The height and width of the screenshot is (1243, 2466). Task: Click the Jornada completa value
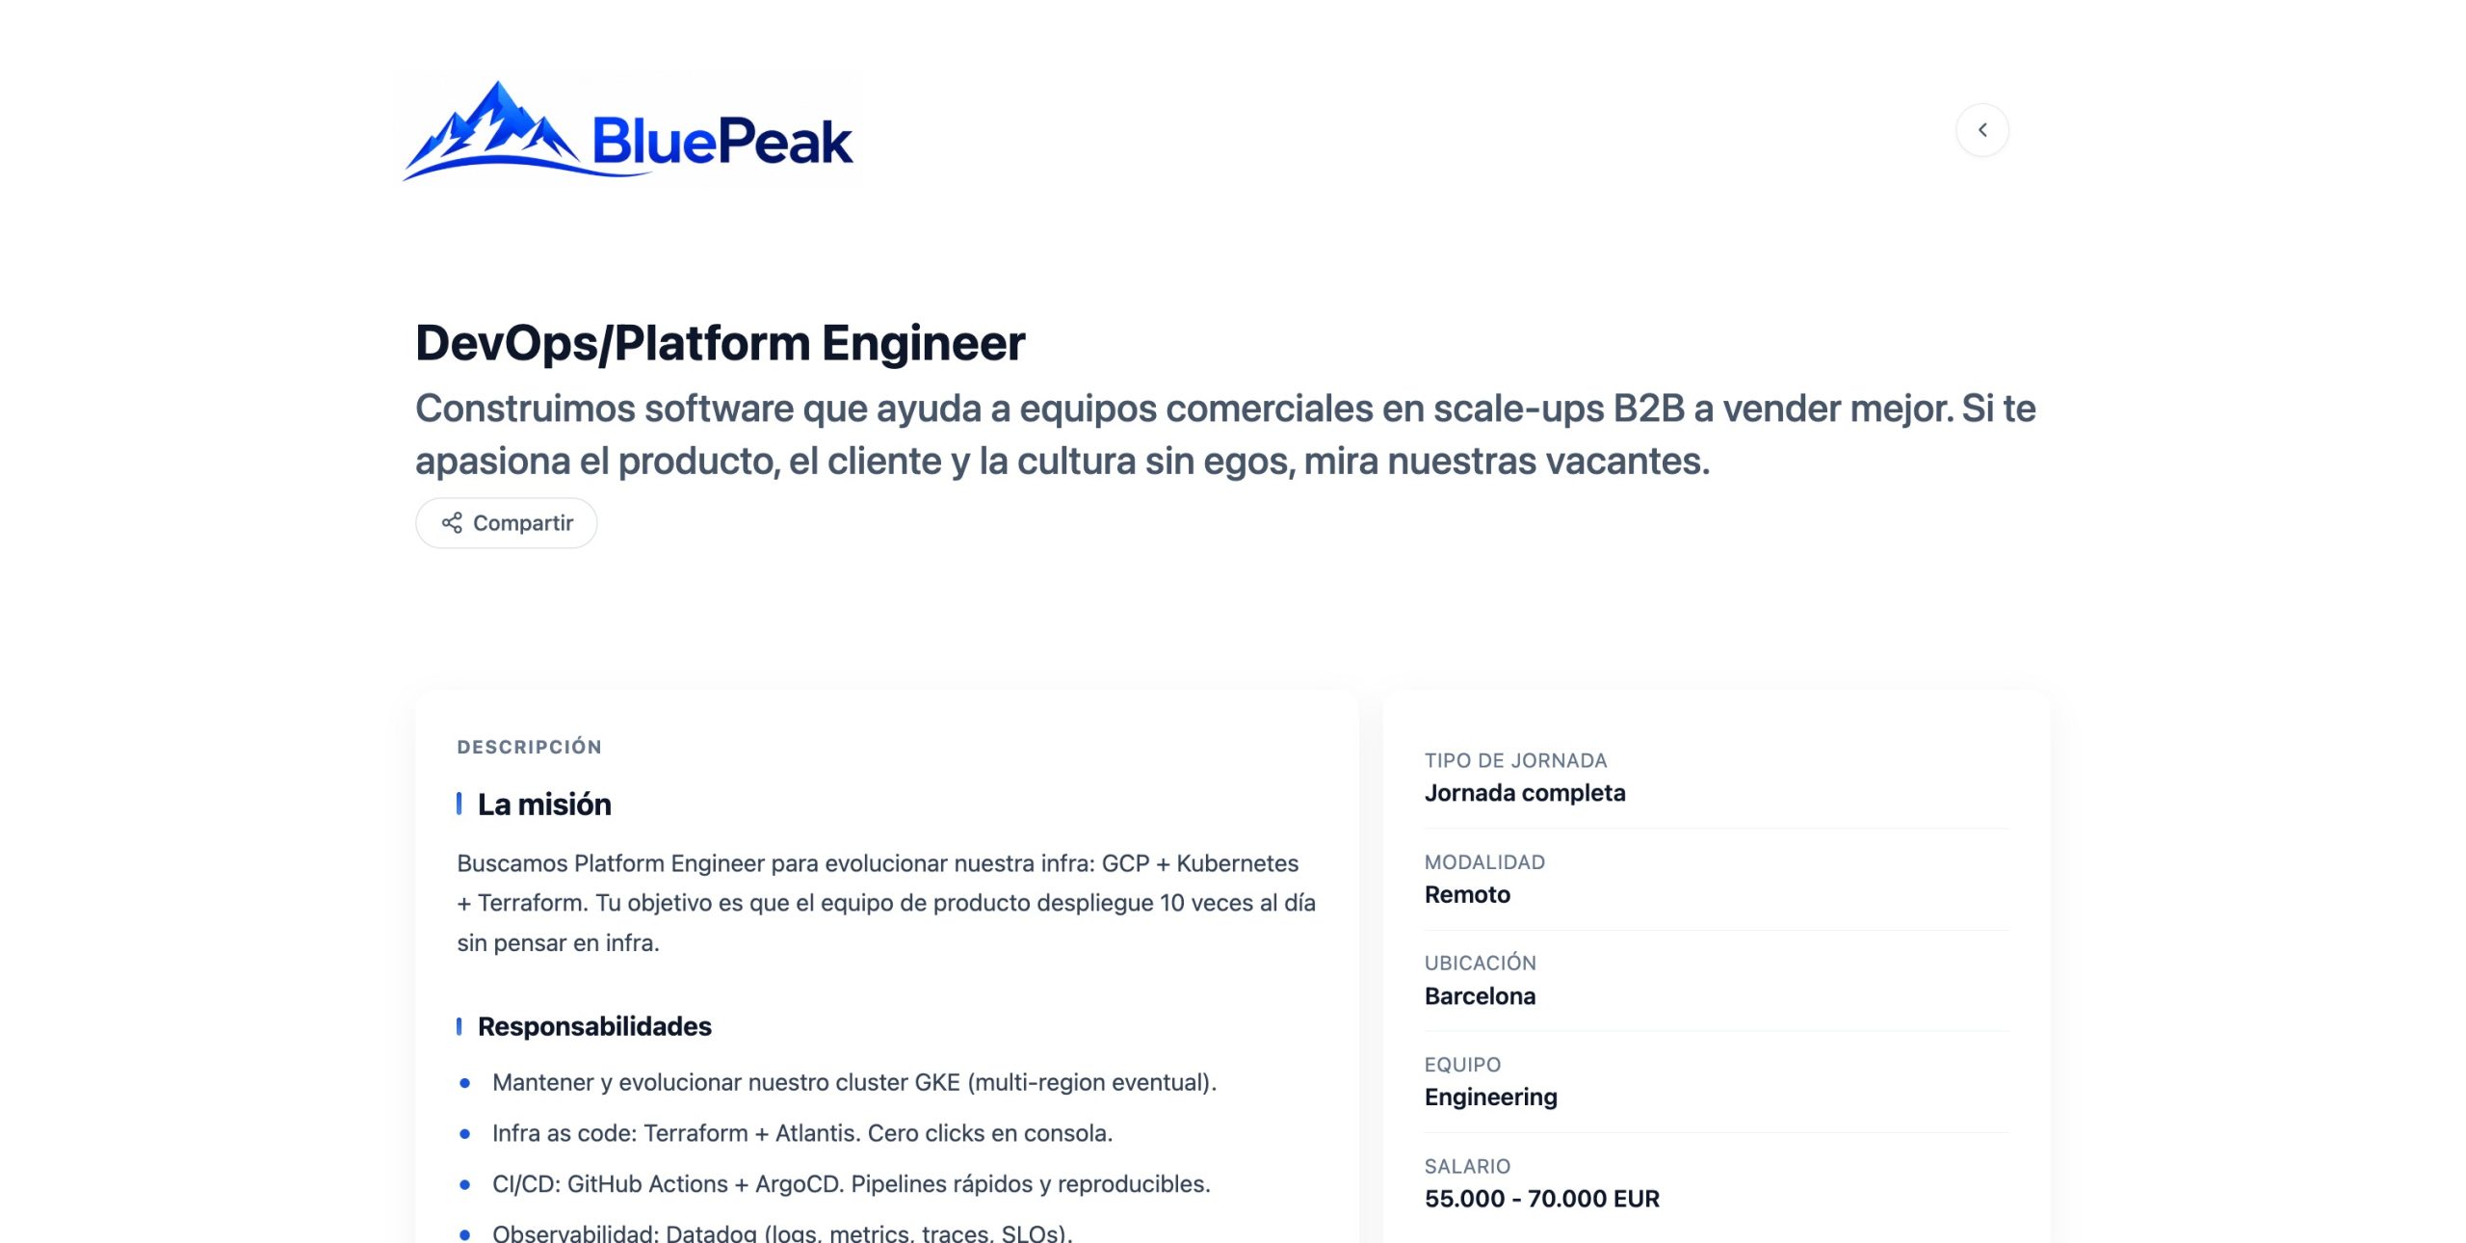(1525, 793)
